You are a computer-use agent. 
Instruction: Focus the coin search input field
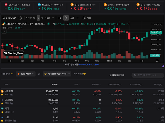(148, 75)
